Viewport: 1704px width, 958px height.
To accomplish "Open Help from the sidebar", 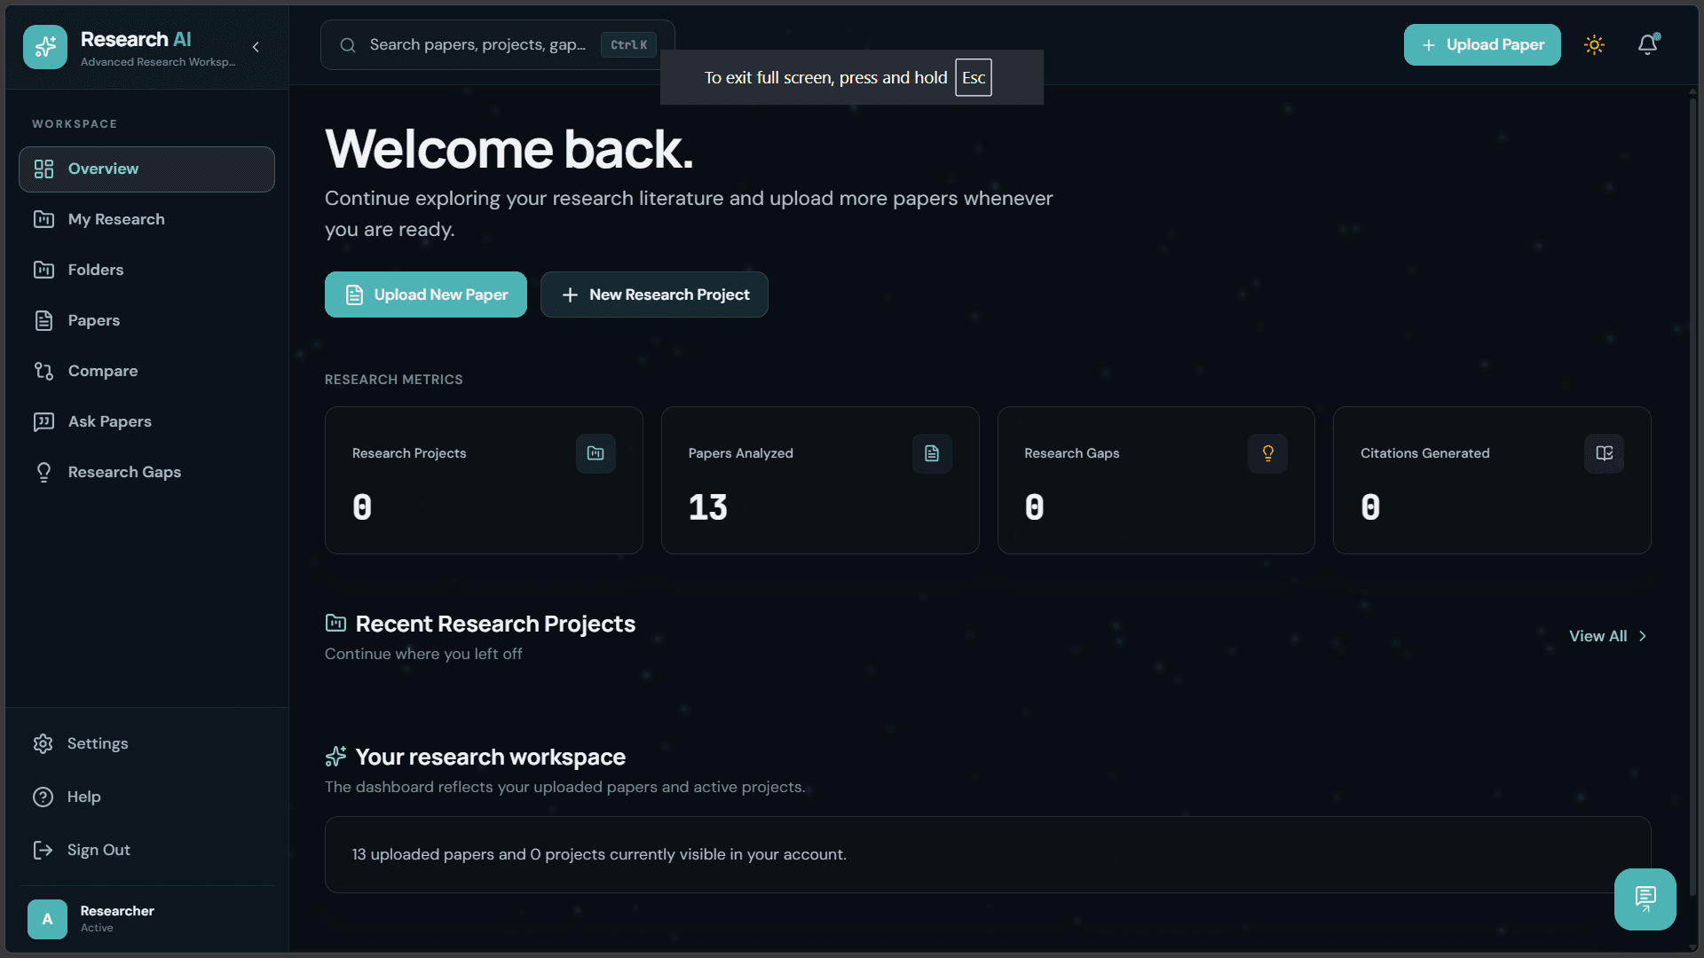I will click(x=146, y=797).
